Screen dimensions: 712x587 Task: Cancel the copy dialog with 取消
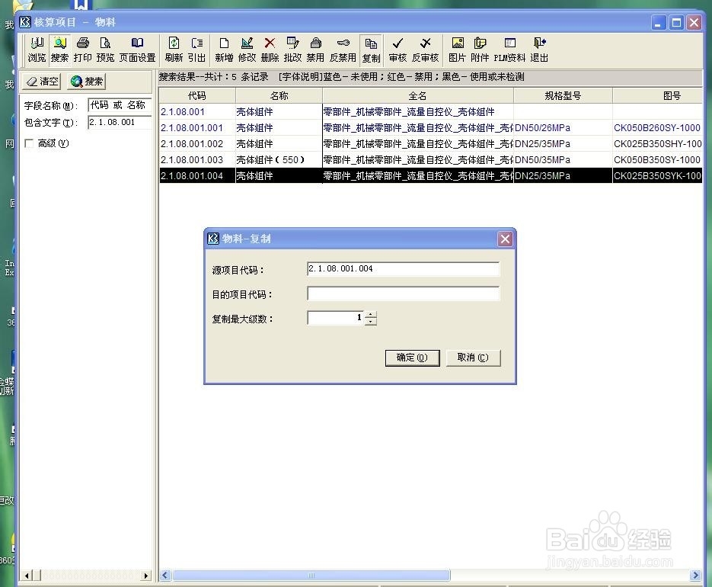coord(473,358)
